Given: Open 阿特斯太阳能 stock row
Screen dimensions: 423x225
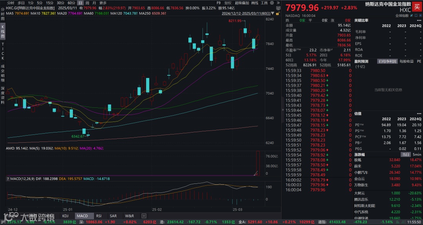Looking at the screenshot, I should (x=388, y=205).
